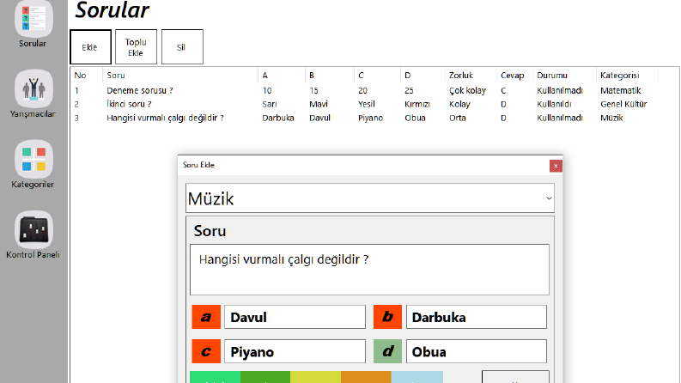Viewport: 681px width, 383px height.
Task: Focus the Soru question text box
Action: [369, 270]
